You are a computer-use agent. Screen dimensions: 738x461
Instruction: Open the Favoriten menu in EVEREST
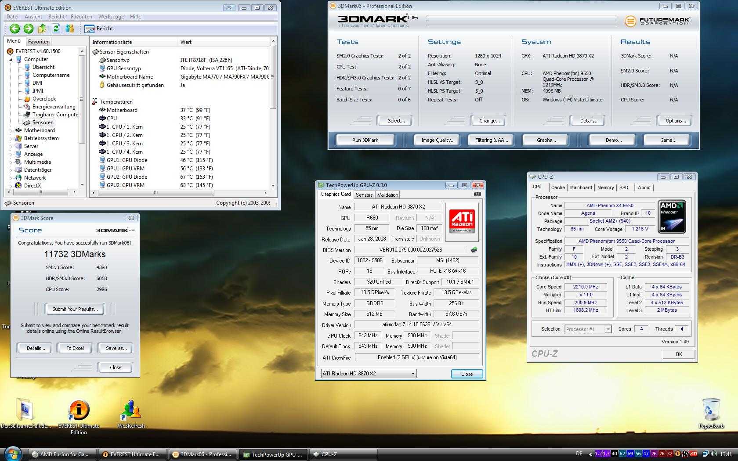pos(81,17)
